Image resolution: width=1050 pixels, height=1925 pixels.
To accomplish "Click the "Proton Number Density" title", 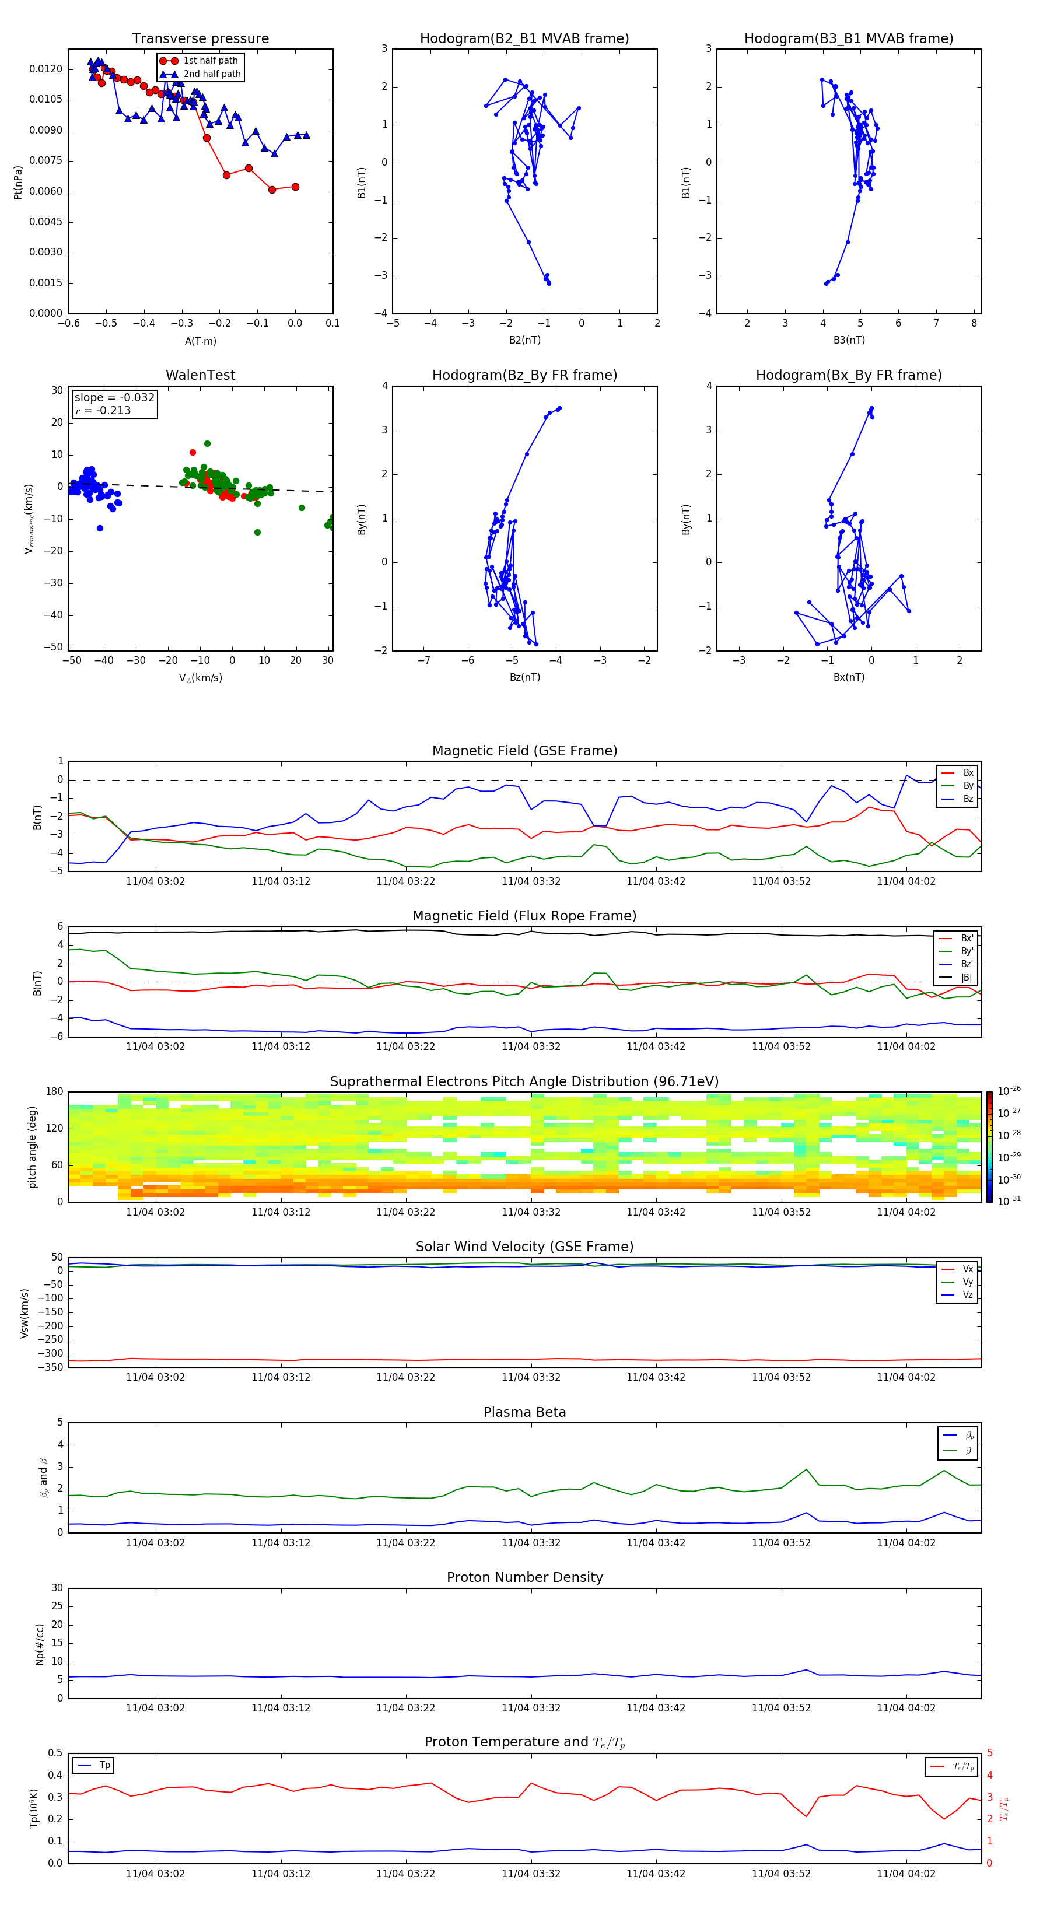I will pos(524,1577).
